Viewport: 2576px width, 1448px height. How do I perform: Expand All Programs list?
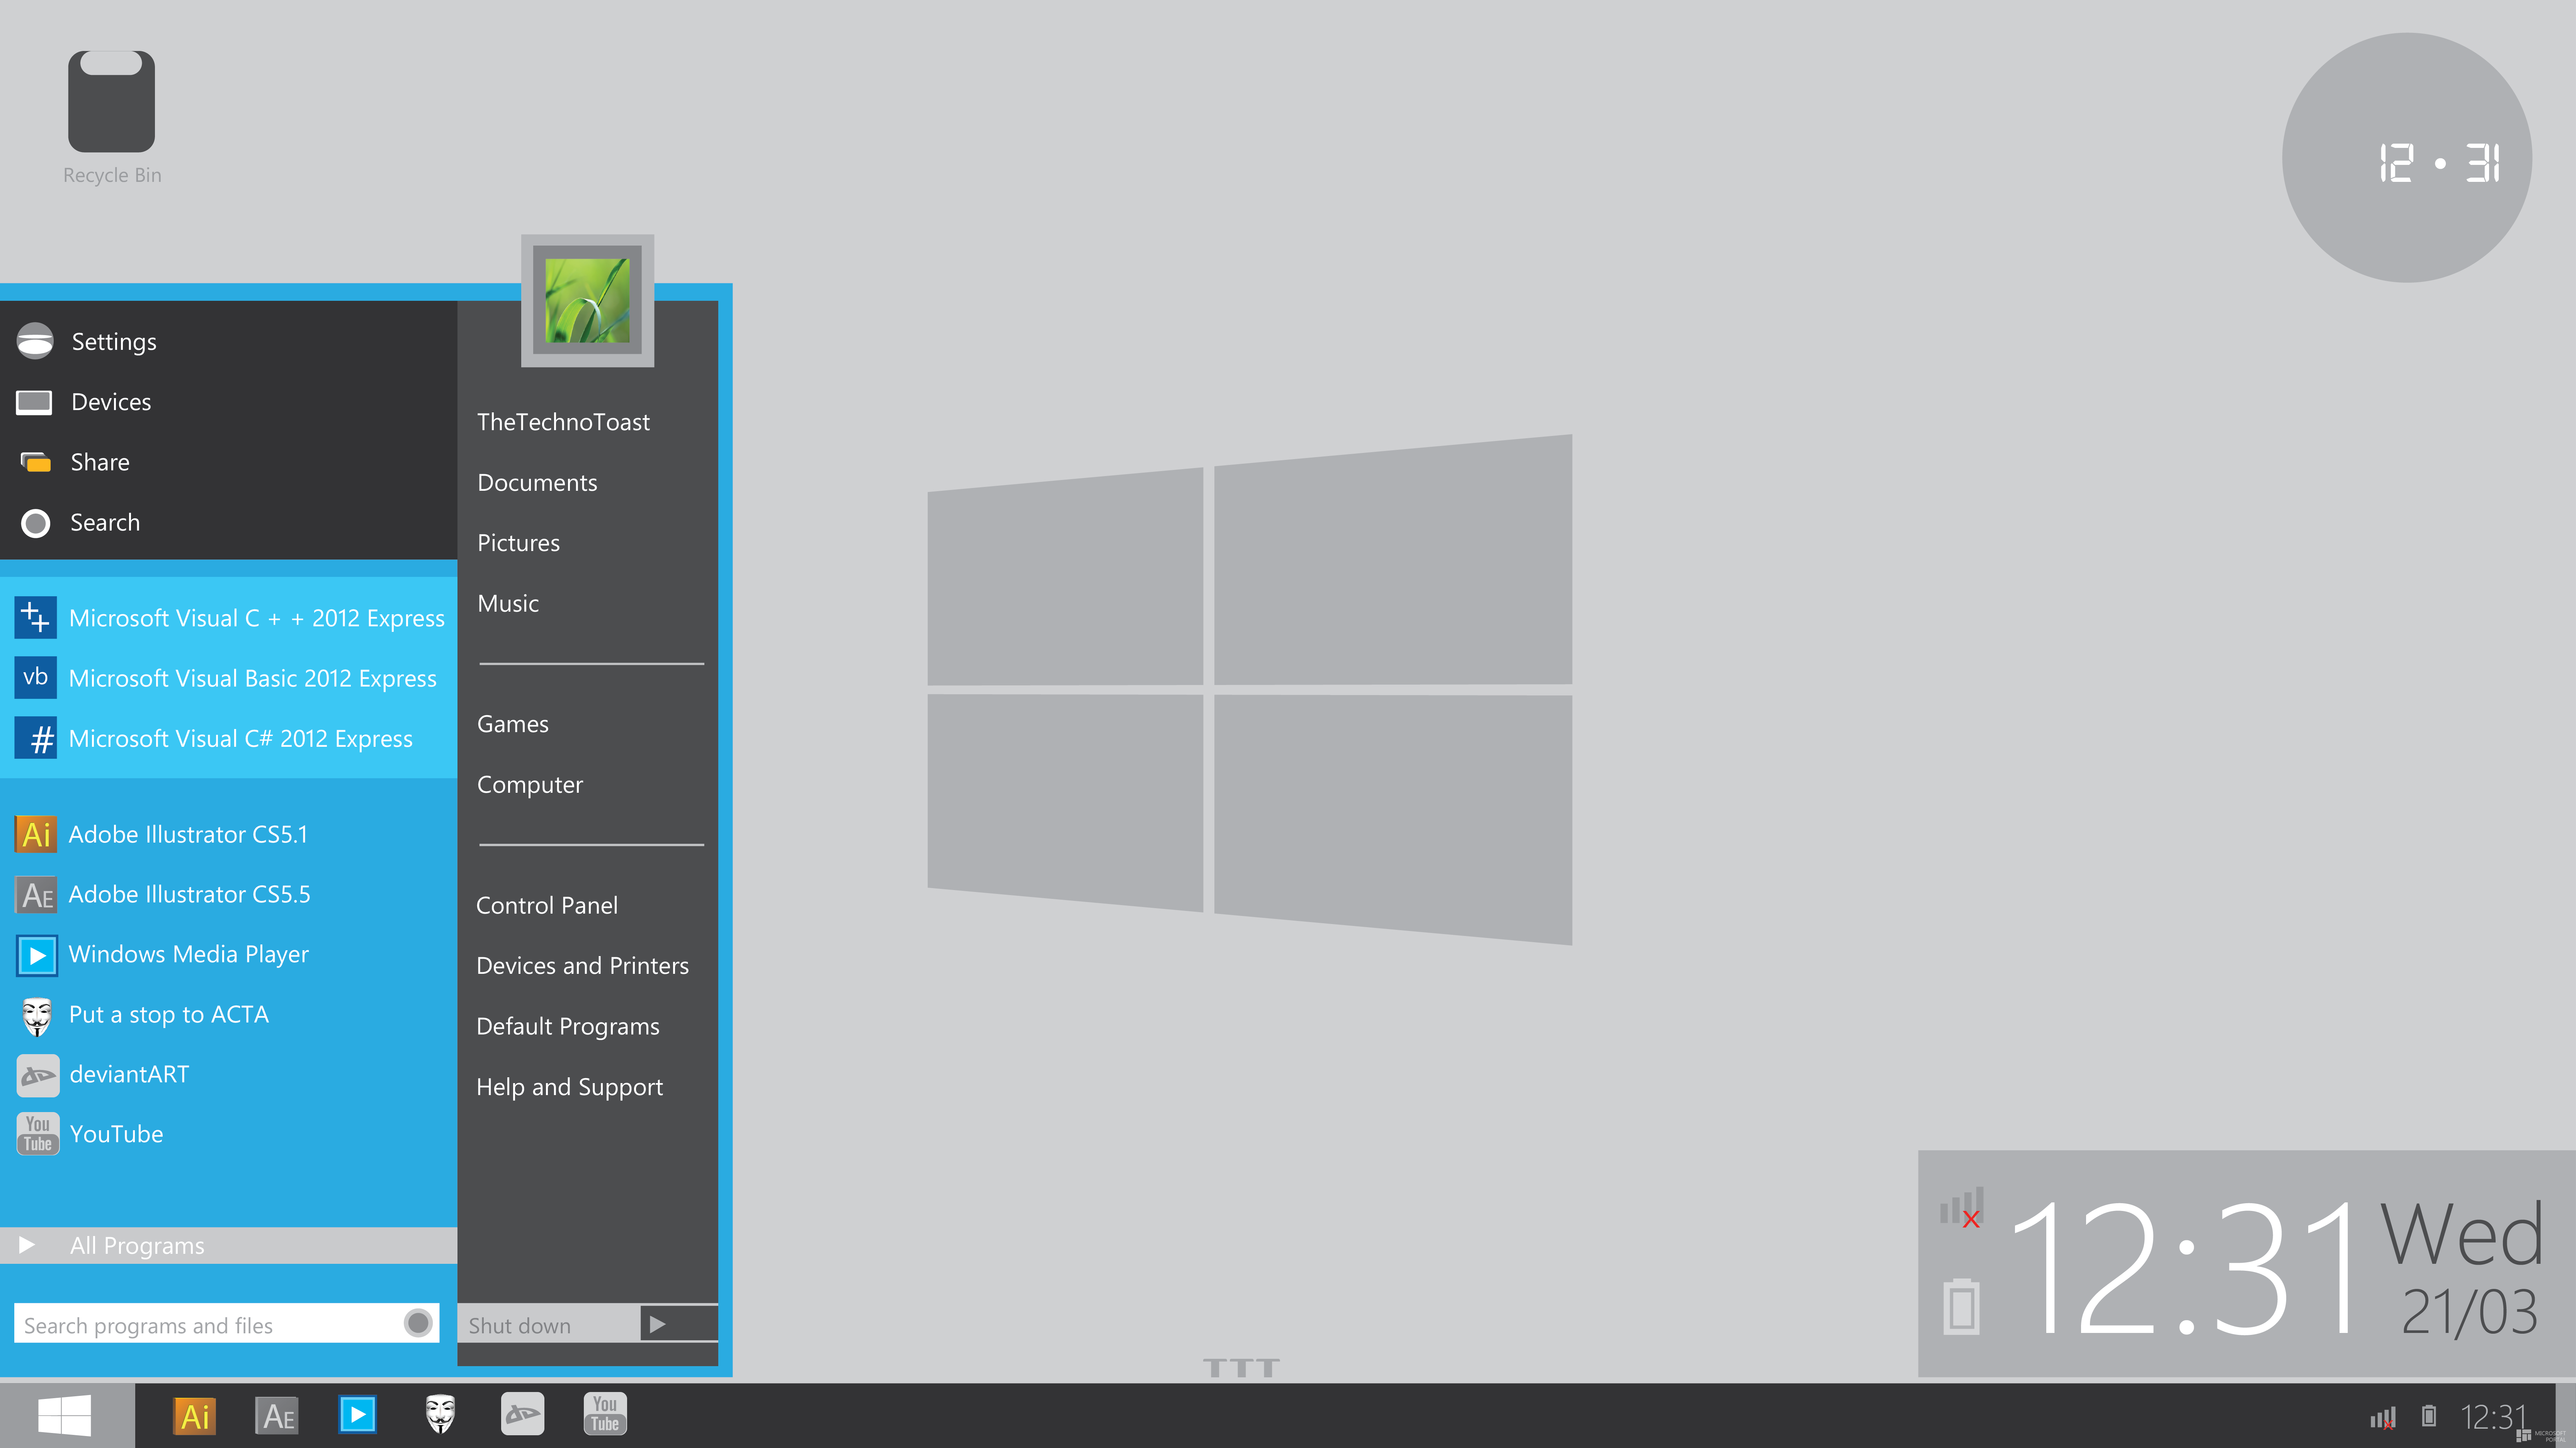point(228,1245)
